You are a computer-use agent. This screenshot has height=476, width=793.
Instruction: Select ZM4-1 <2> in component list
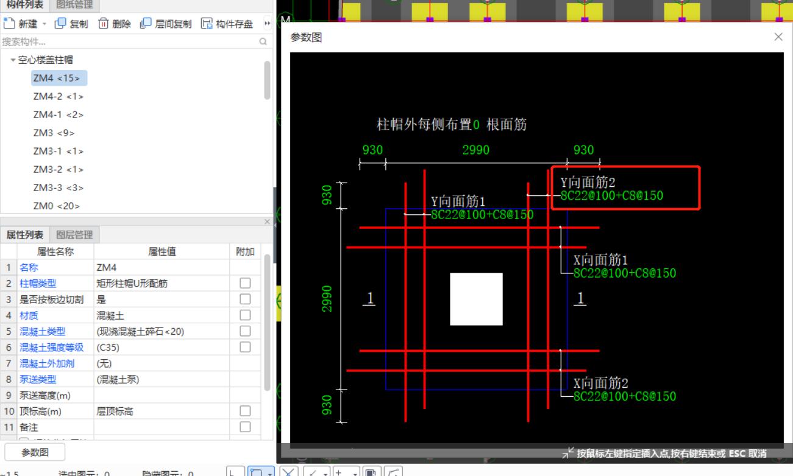(x=59, y=115)
